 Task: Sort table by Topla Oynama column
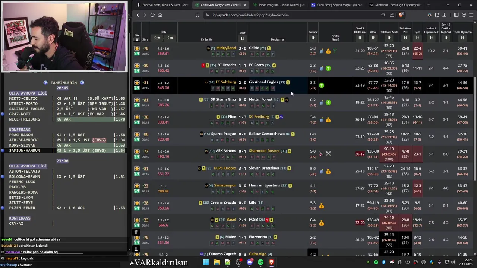click(x=462, y=38)
